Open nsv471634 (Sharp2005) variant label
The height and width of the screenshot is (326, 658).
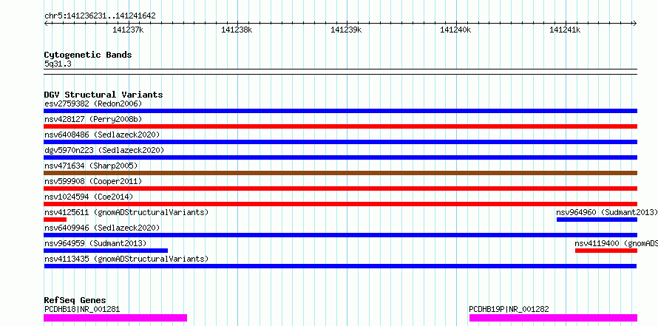pos(91,166)
